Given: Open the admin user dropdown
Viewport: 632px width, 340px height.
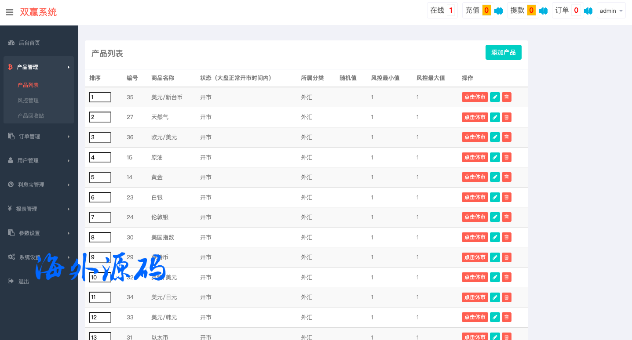Looking at the screenshot, I should click(x=611, y=11).
